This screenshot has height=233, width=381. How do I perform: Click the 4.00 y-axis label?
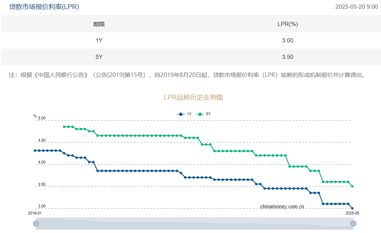point(42,162)
